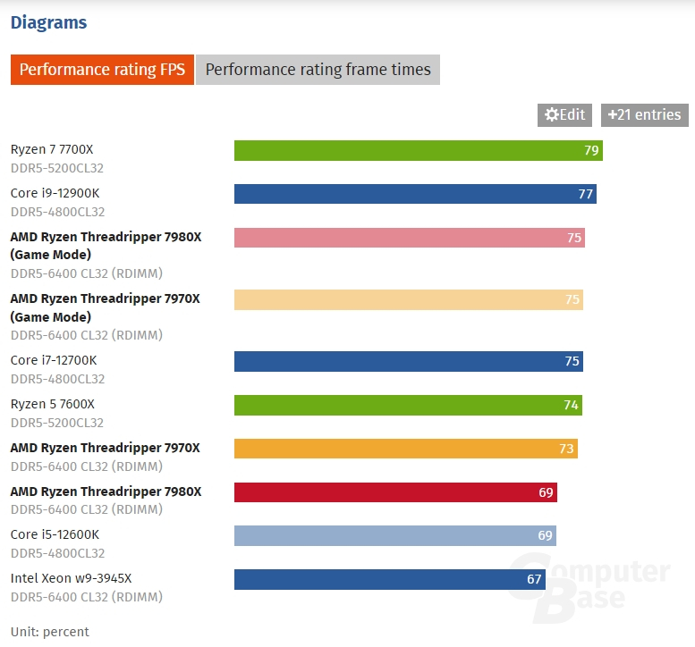Click the Diagrams heading
Viewport: 695px width, 647px height.
(x=48, y=22)
